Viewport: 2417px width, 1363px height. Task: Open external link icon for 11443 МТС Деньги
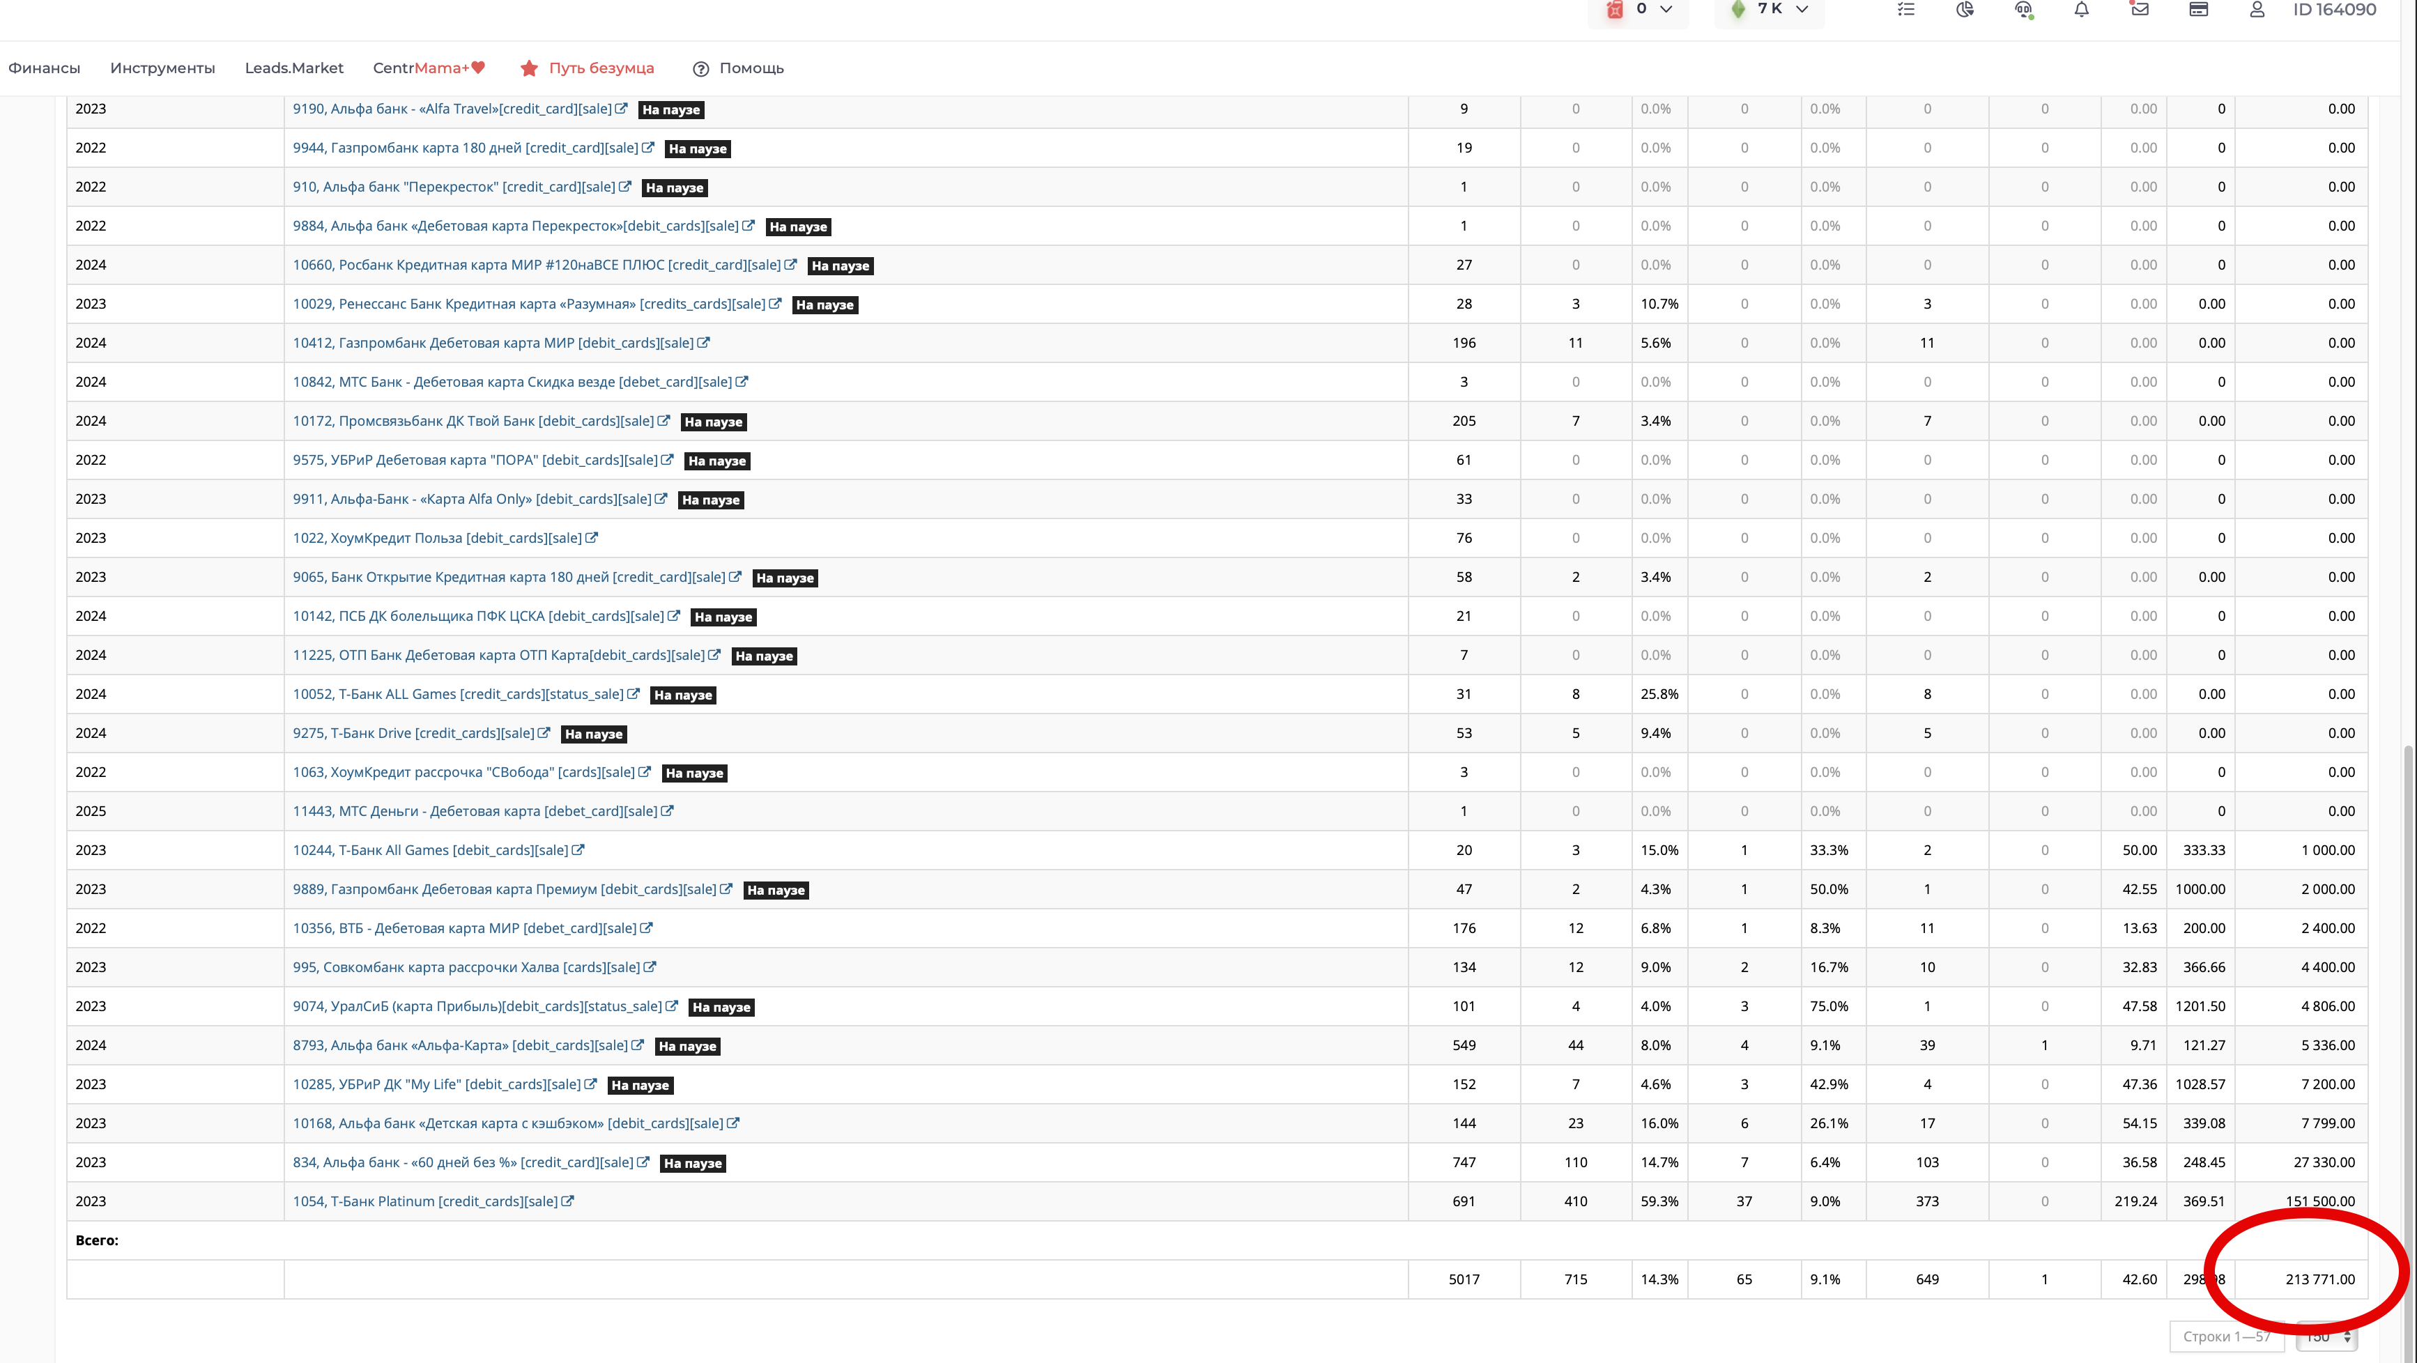pyautogui.click(x=667, y=810)
